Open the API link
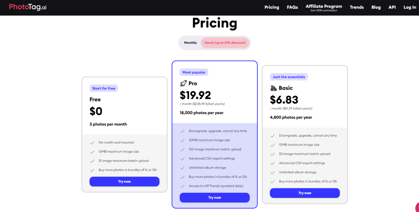The width and height of the screenshot is (419, 212). coord(392,7)
